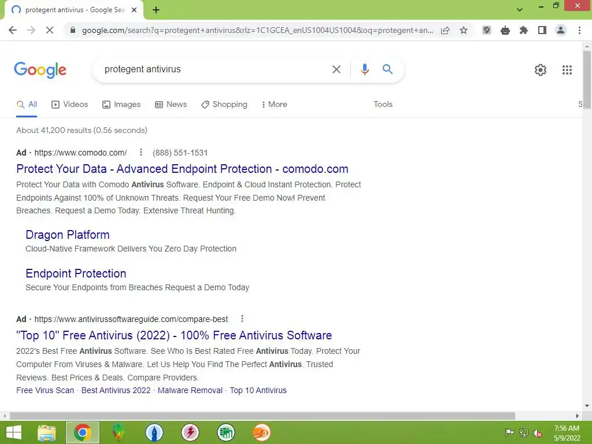Stop the page from loading
The height and width of the screenshot is (444, 592).
[50, 30]
